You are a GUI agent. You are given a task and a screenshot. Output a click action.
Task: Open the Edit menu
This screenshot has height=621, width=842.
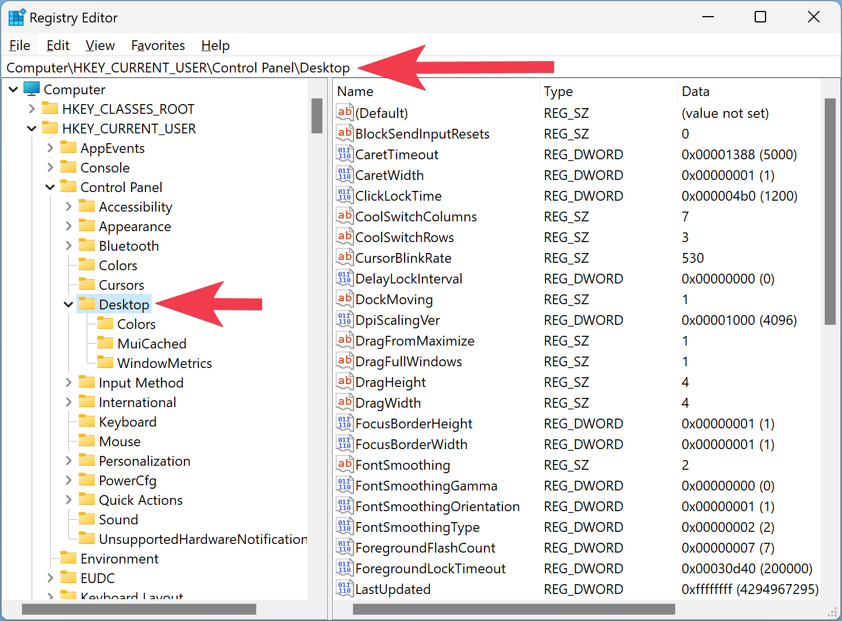(x=57, y=45)
